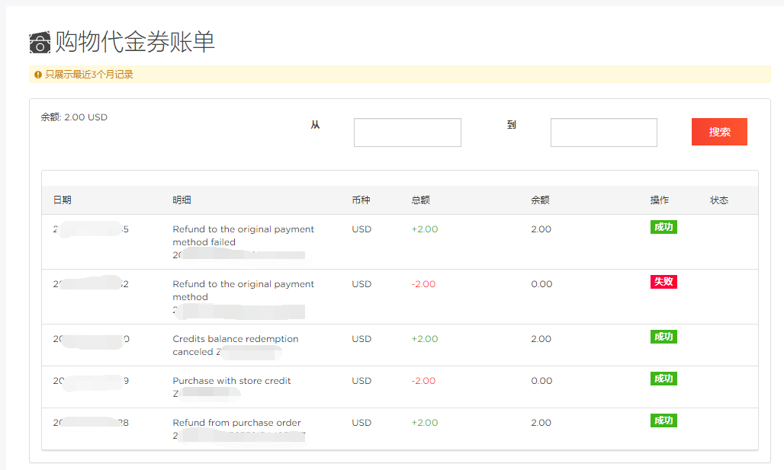Click the red 失败 status badge

pyautogui.click(x=664, y=282)
